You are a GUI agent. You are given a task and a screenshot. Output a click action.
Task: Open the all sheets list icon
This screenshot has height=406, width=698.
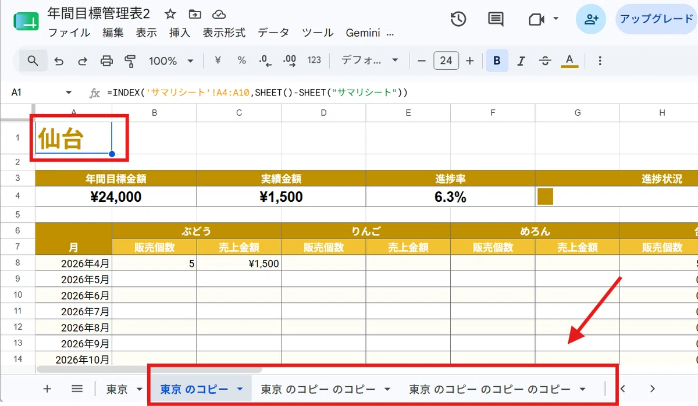77,389
